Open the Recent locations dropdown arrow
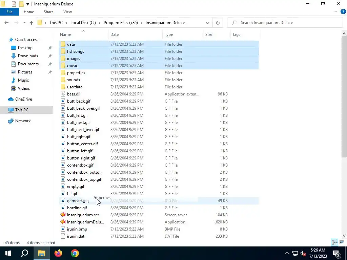 click(24, 23)
